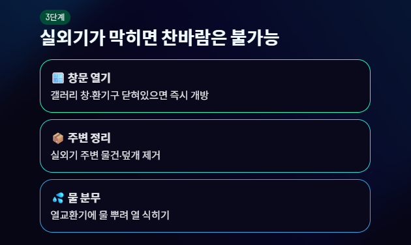The height and width of the screenshot is (245, 411).
Task: Select the text 실외기 주변 물건·덮개 제거
Action: (x=106, y=155)
